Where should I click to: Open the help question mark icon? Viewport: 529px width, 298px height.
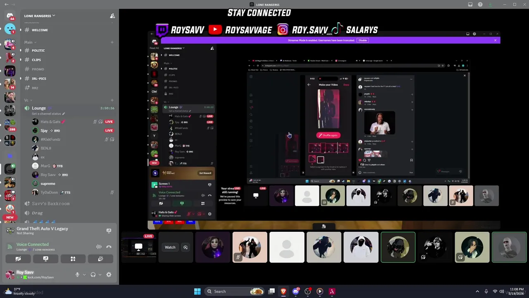480,5
